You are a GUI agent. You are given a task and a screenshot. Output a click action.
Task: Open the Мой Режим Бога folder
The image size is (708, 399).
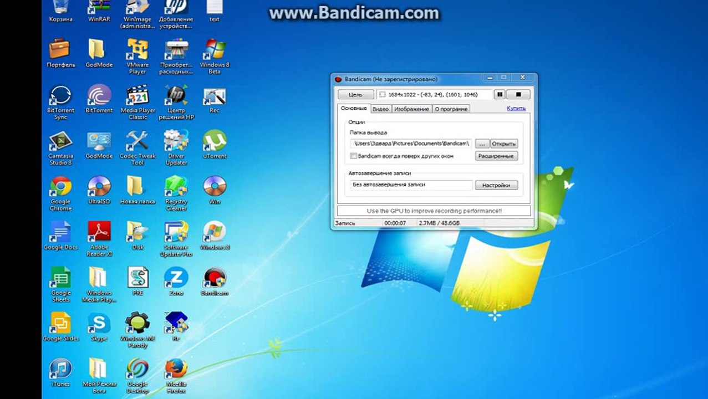pos(99,376)
